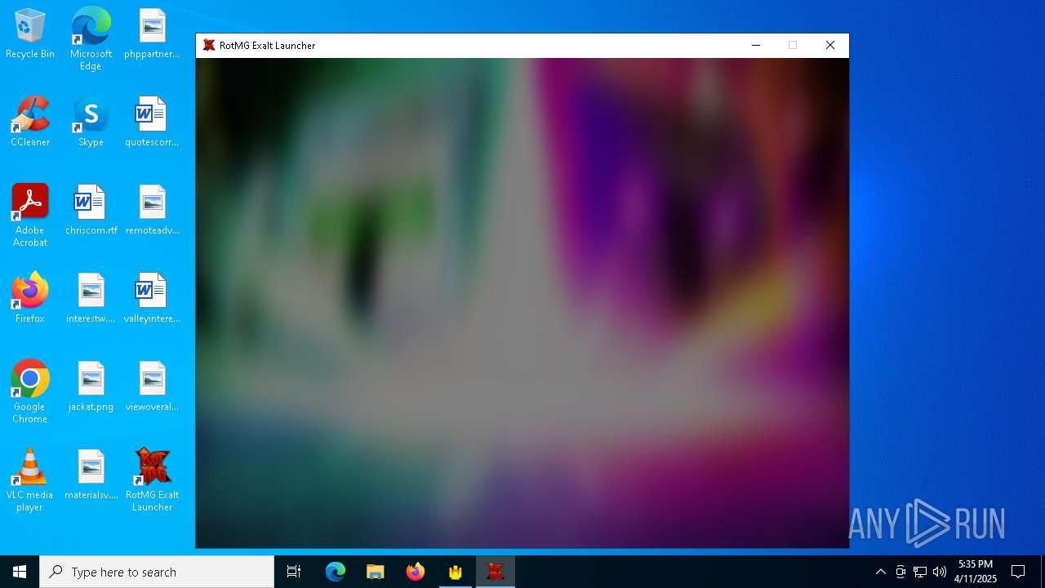Select the materialsv image file icon
Screen dimensions: 1045x588
click(91, 475)
